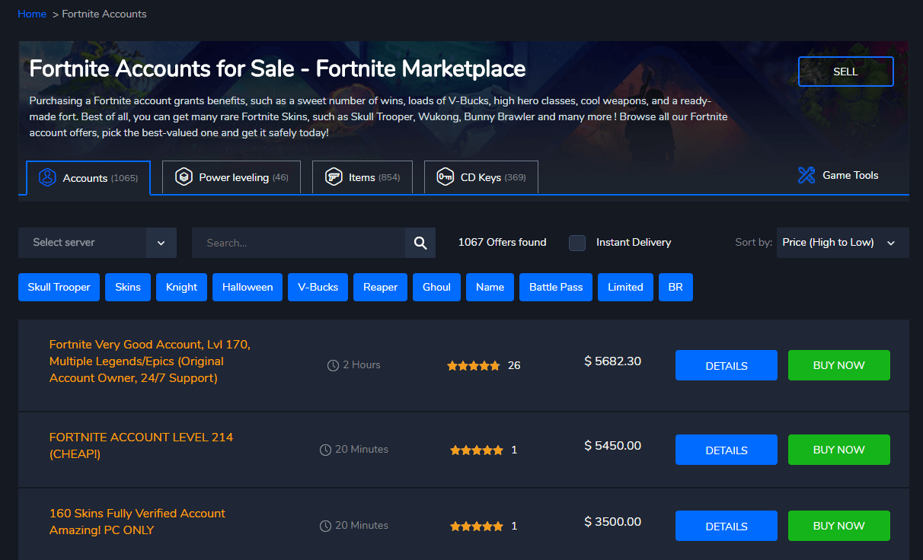Click the $ 5682.30 price
Viewport: 923px width, 560px height.
(612, 361)
